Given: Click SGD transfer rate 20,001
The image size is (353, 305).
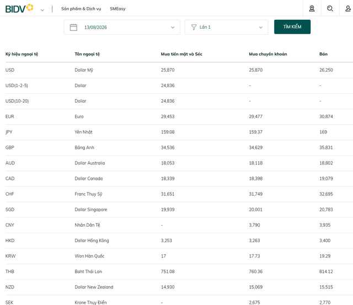Looking at the screenshot, I should tap(256, 210).
